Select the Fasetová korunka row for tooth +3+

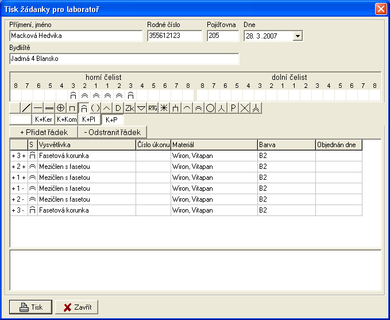coord(86,155)
